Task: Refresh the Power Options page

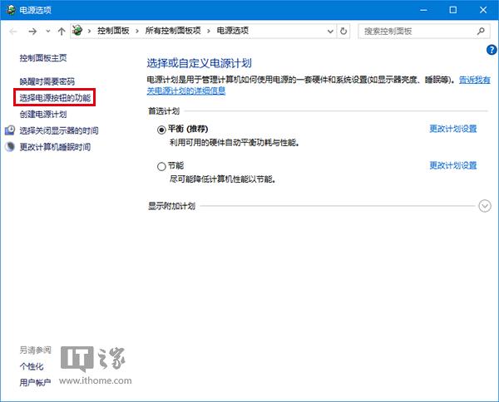Action: tap(343, 31)
